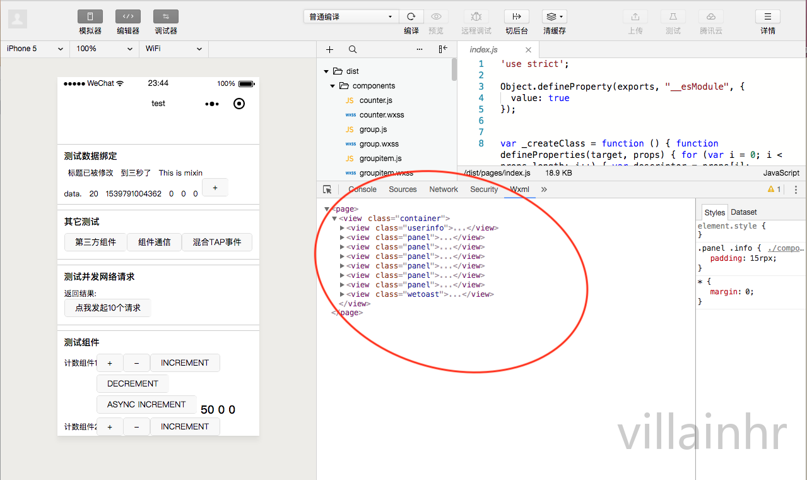The width and height of the screenshot is (807, 480).
Task: Toggle the element inspector in the debugger
Action: (326, 189)
